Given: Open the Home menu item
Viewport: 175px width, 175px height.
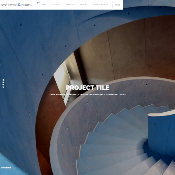Looking at the screenshot, I should (43, 5).
